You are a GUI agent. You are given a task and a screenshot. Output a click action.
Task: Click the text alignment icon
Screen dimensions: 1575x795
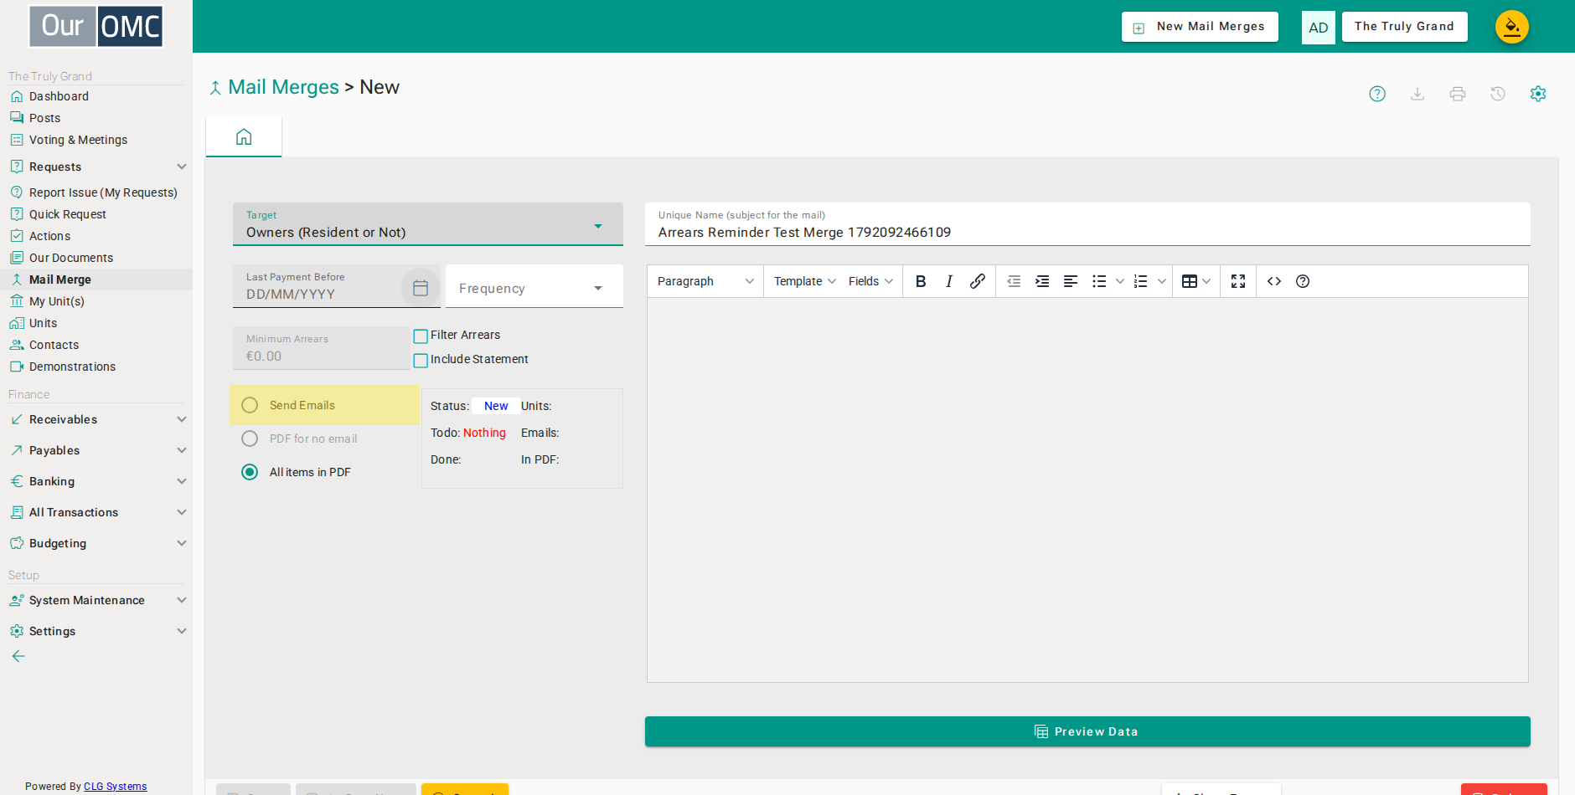point(1071,281)
